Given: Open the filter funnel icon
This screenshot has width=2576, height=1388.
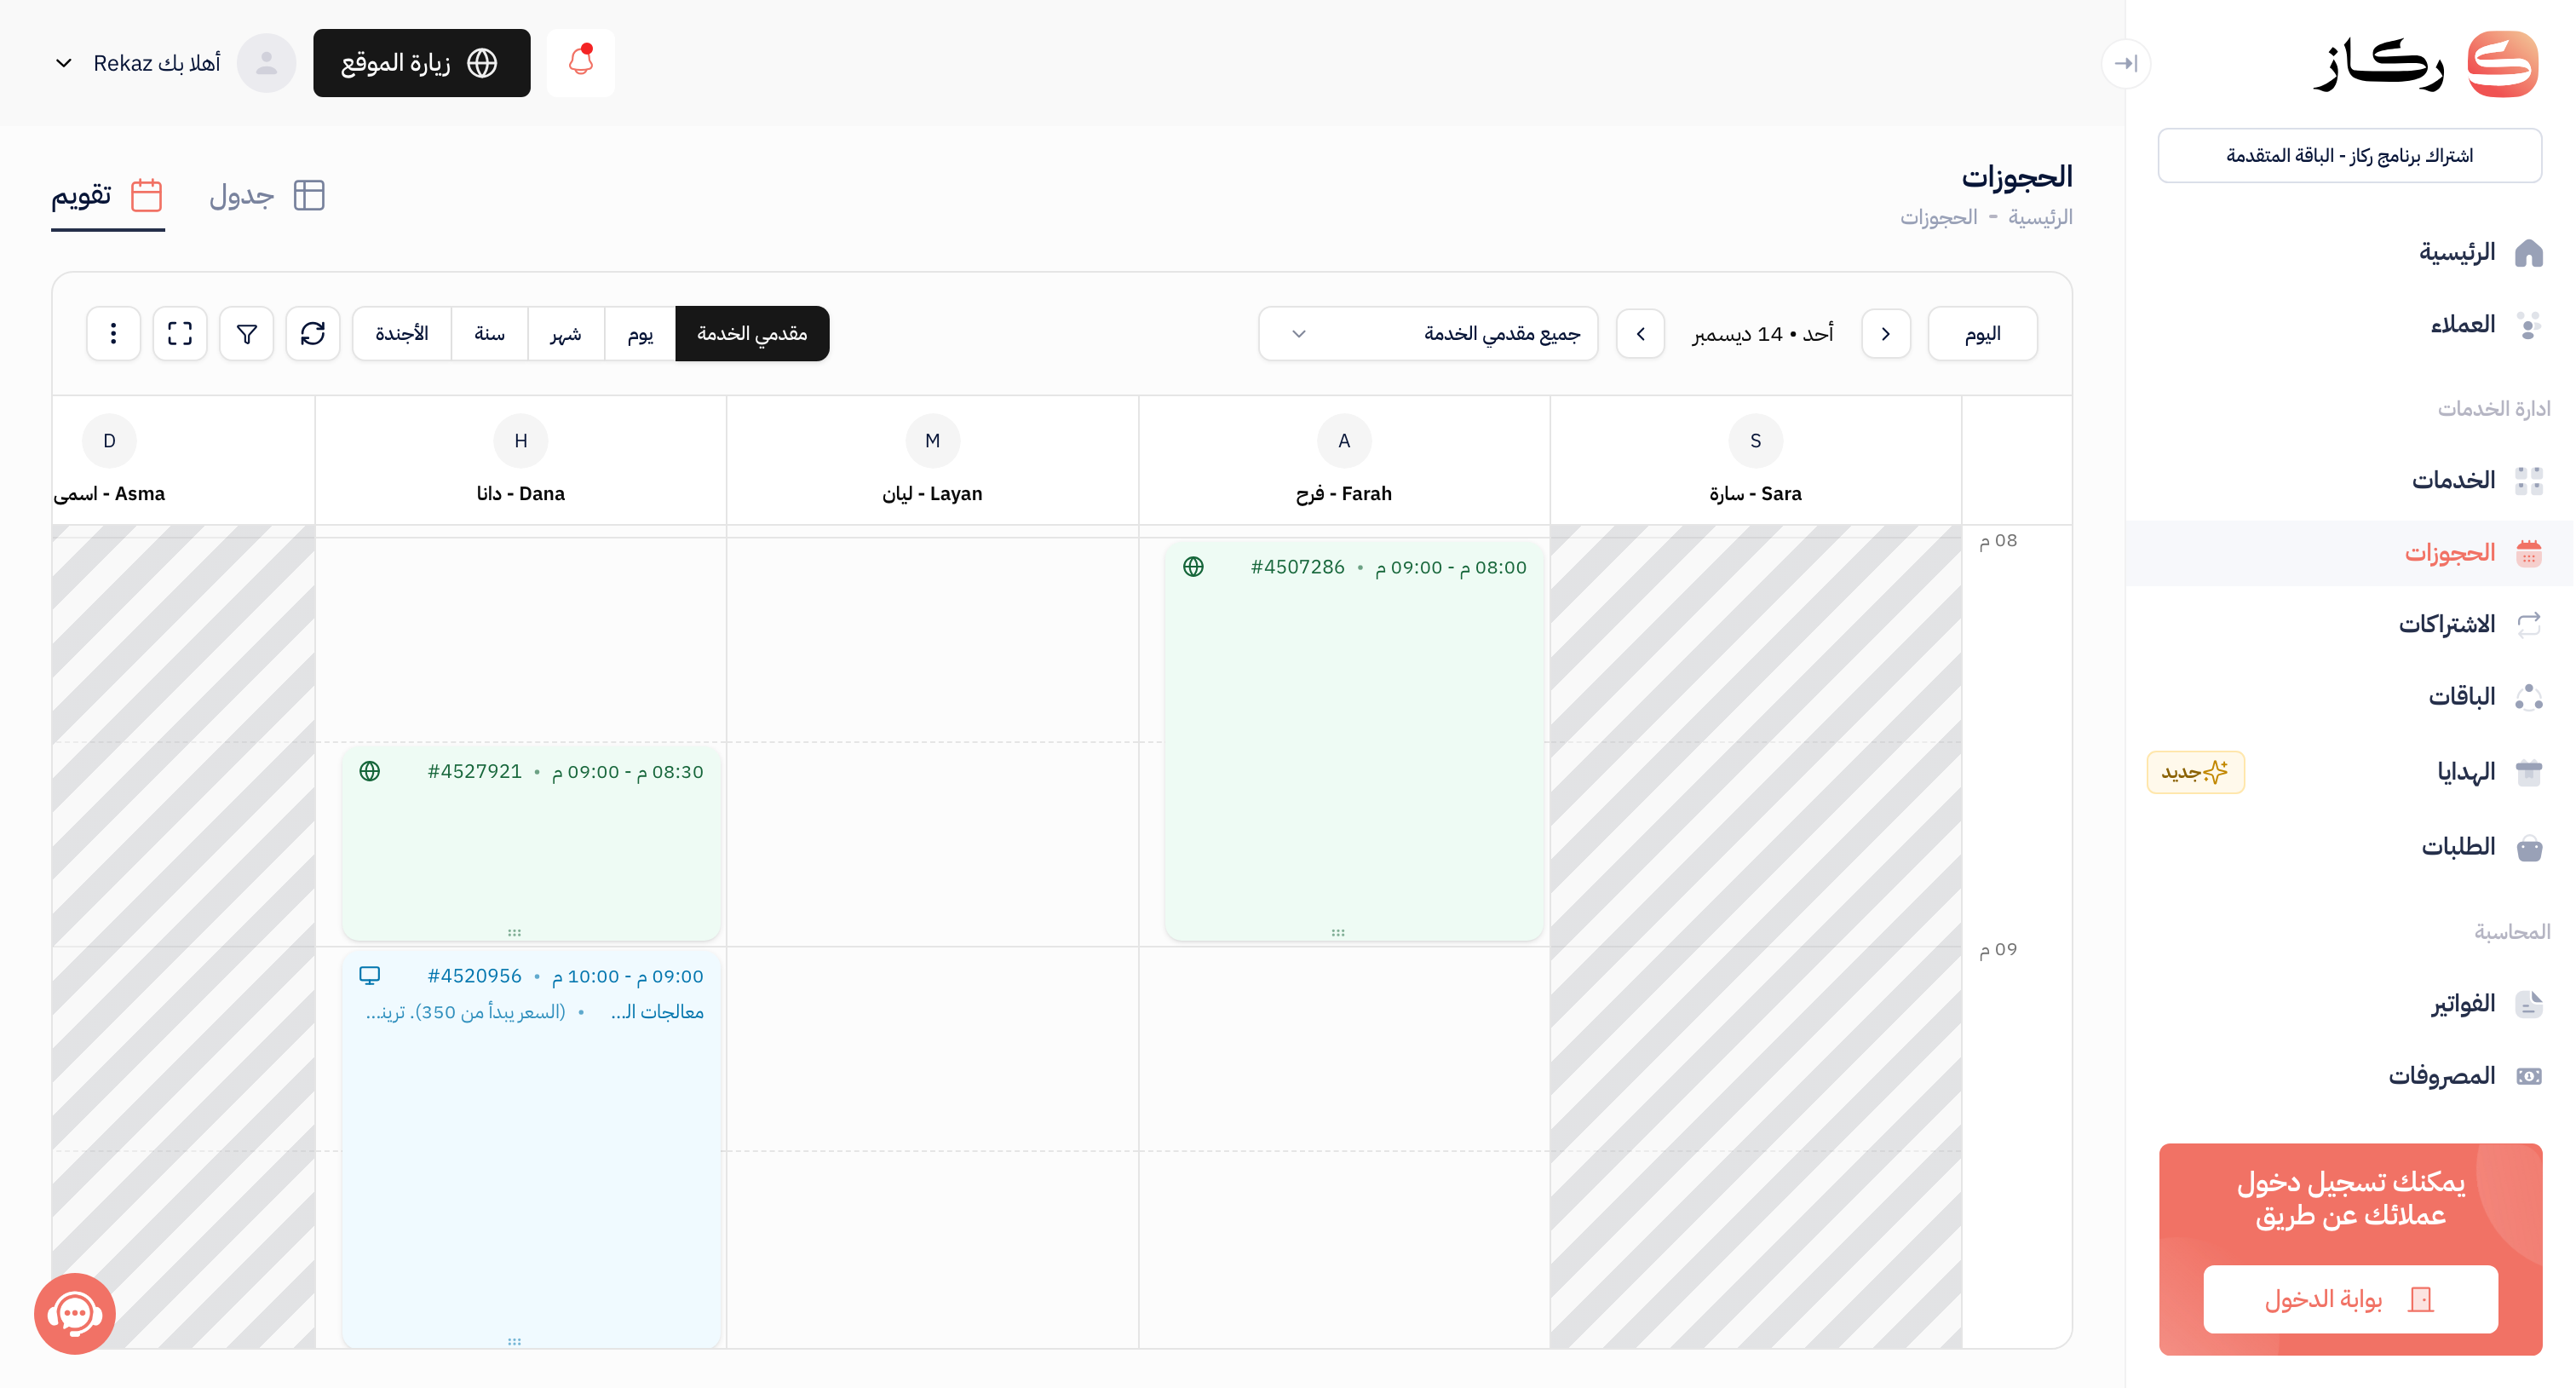Looking at the screenshot, I should click(x=246, y=333).
